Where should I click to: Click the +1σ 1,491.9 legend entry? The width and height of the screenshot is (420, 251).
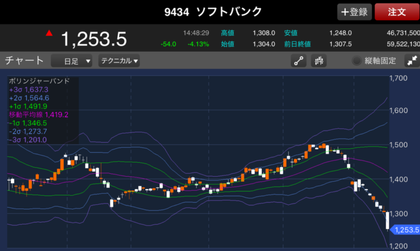28,106
